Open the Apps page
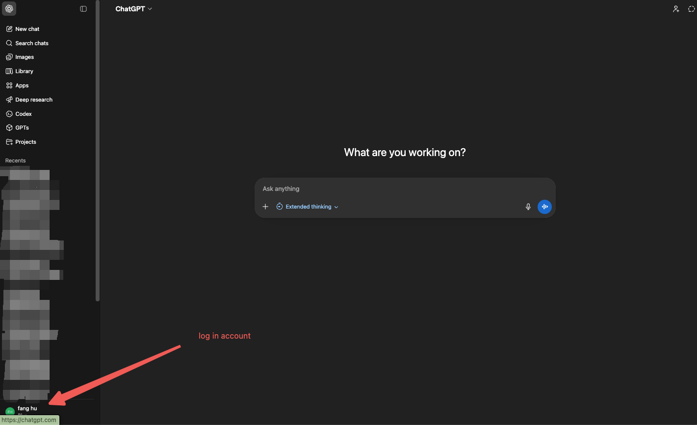 (x=22, y=85)
